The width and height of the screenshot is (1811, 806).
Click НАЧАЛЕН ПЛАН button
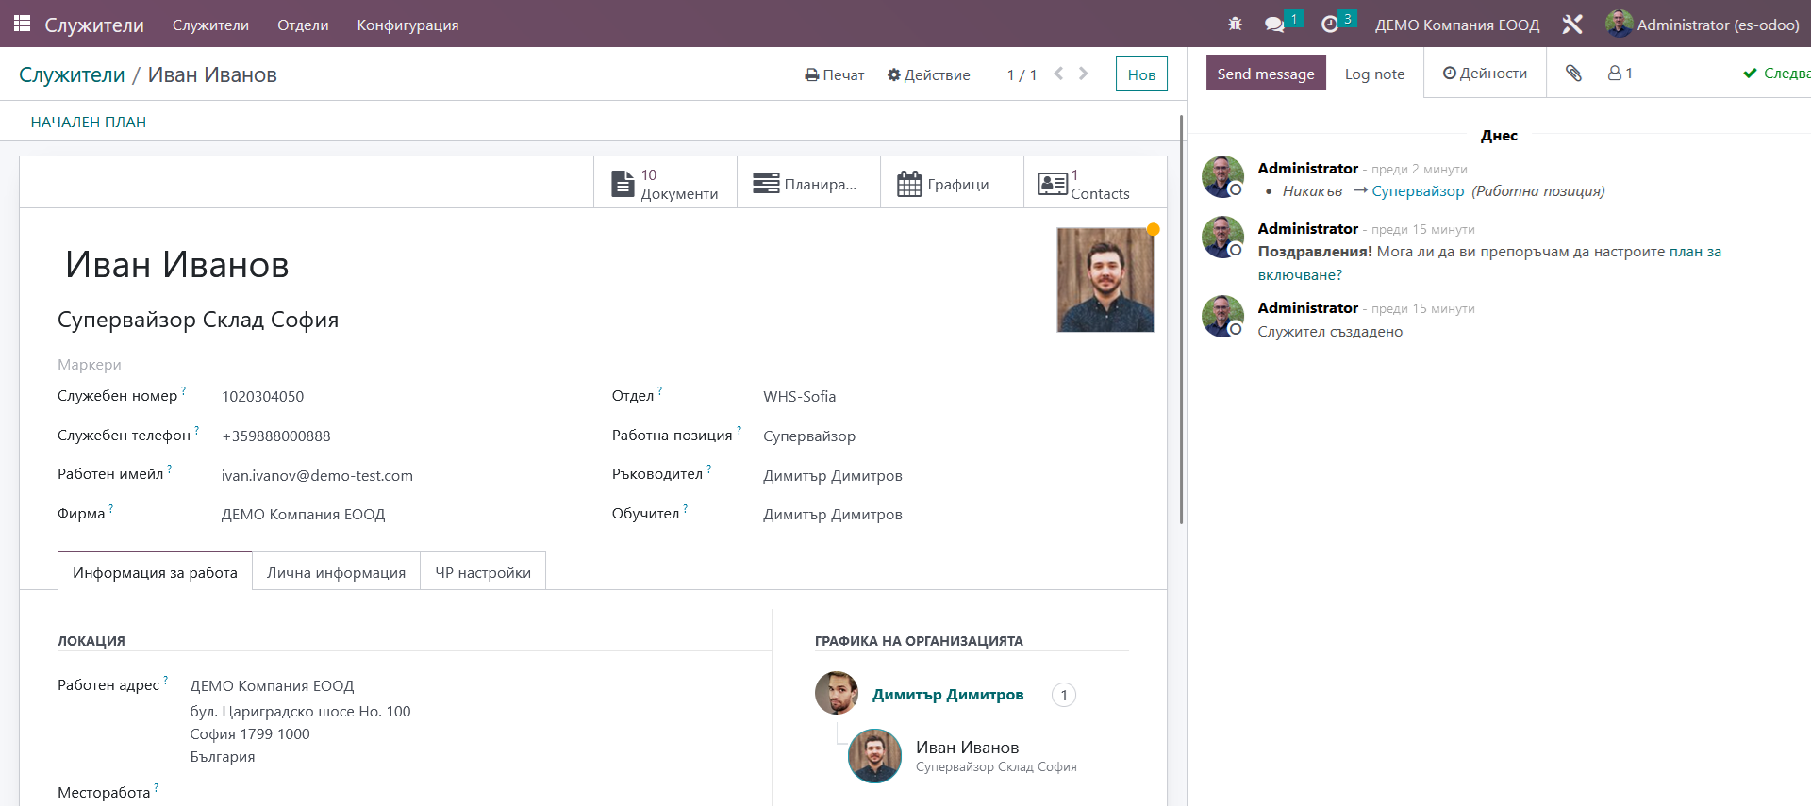tap(89, 122)
